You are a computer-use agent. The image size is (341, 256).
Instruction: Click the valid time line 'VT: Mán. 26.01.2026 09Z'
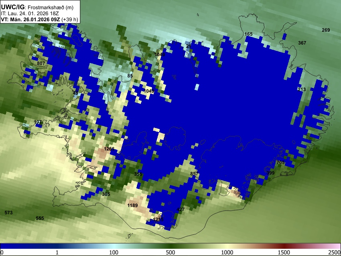pyautogui.click(x=30, y=19)
